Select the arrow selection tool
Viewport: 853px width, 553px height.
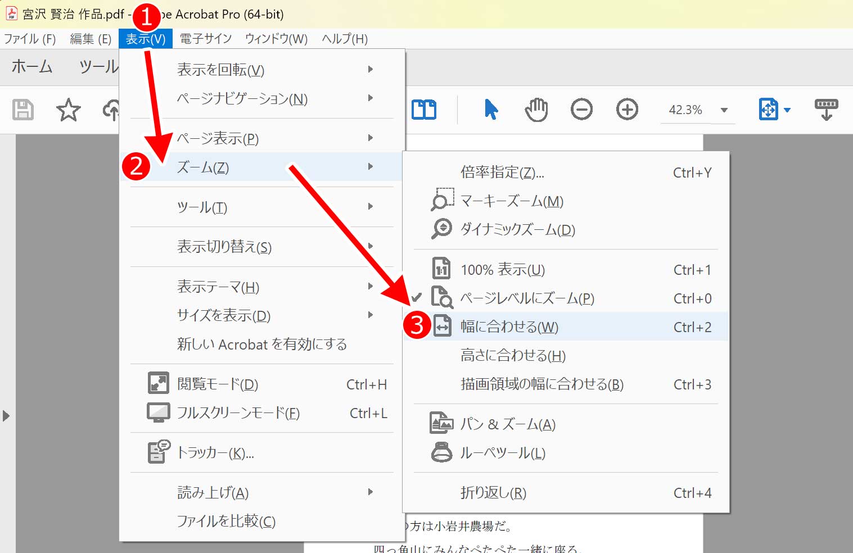coord(491,110)
